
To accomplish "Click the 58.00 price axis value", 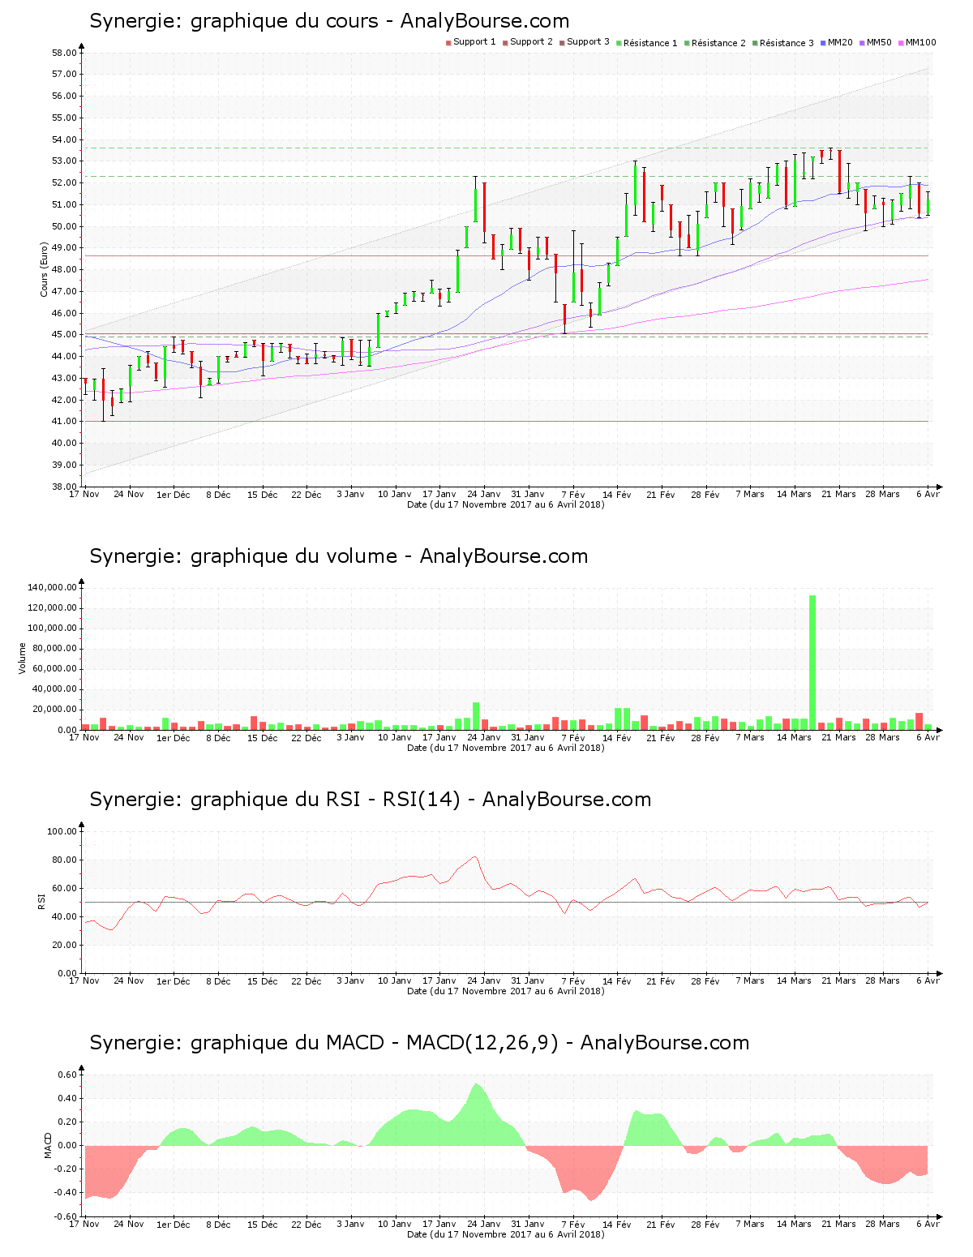I will click(x=64, y=53).
